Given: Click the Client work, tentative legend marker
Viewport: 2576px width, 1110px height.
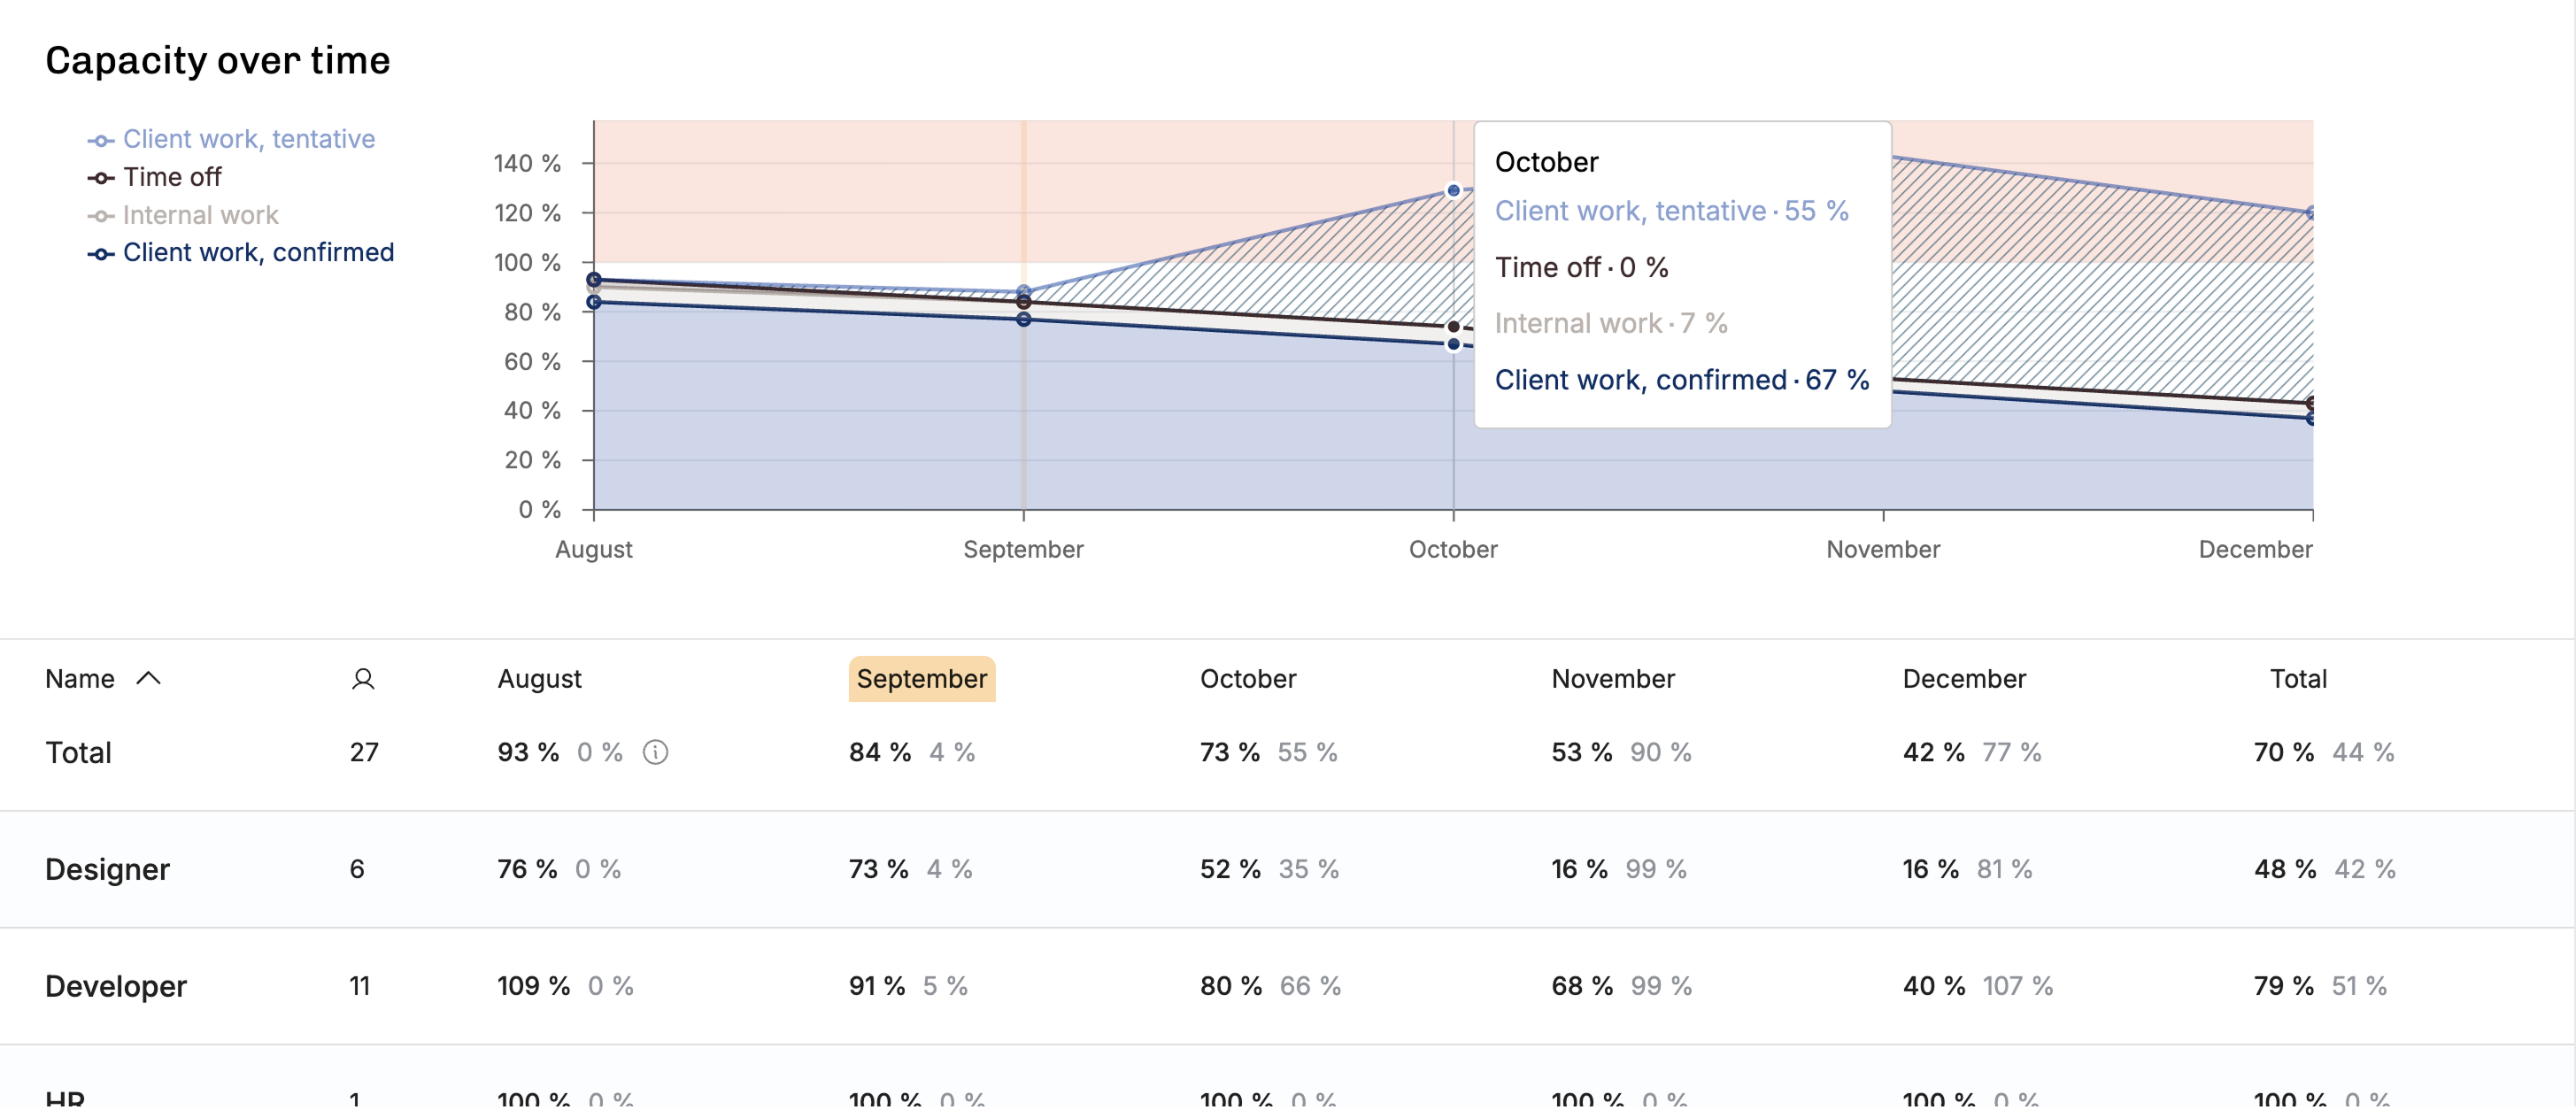Looking at the screenshot, I should tap(101, 140).
